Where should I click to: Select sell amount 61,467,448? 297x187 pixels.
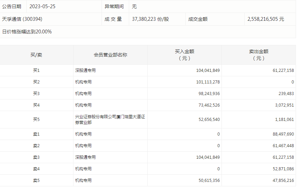click(283, 146)
